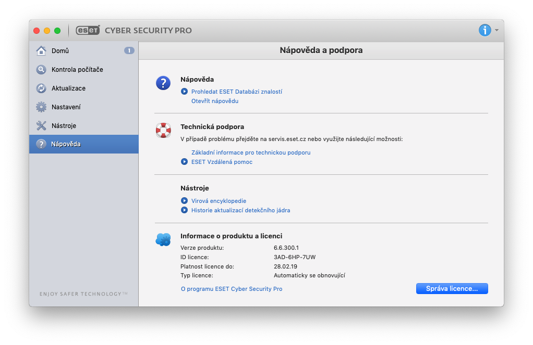This screenshot has width=533, height=345.
Task: Select Nápověda in the sidebar
Action: coord(66,144)
